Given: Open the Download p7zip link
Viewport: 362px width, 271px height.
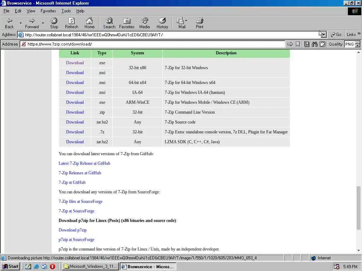Looking at the screenshot, I should pyautogui.click(x=72, y=230).
